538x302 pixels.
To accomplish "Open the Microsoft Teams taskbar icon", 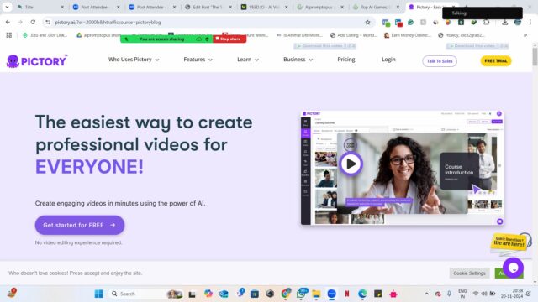I will point(240,293).
